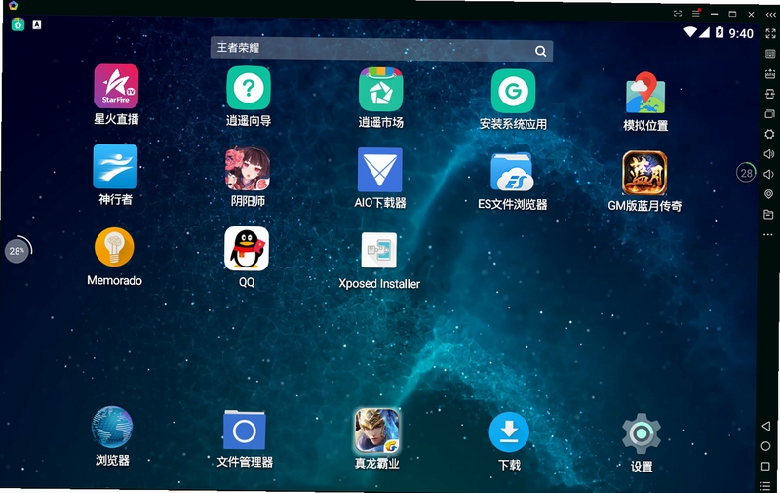Click the install APK sidebar icon
Image resolution: width=780 pixels, height=493 pixels.
[x=770, y=74]
